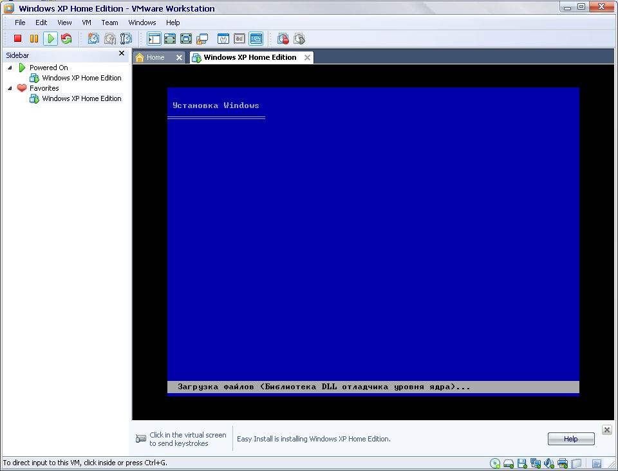Dismiss the Easy Install message bar
The image size is (618, 471).
607,430
